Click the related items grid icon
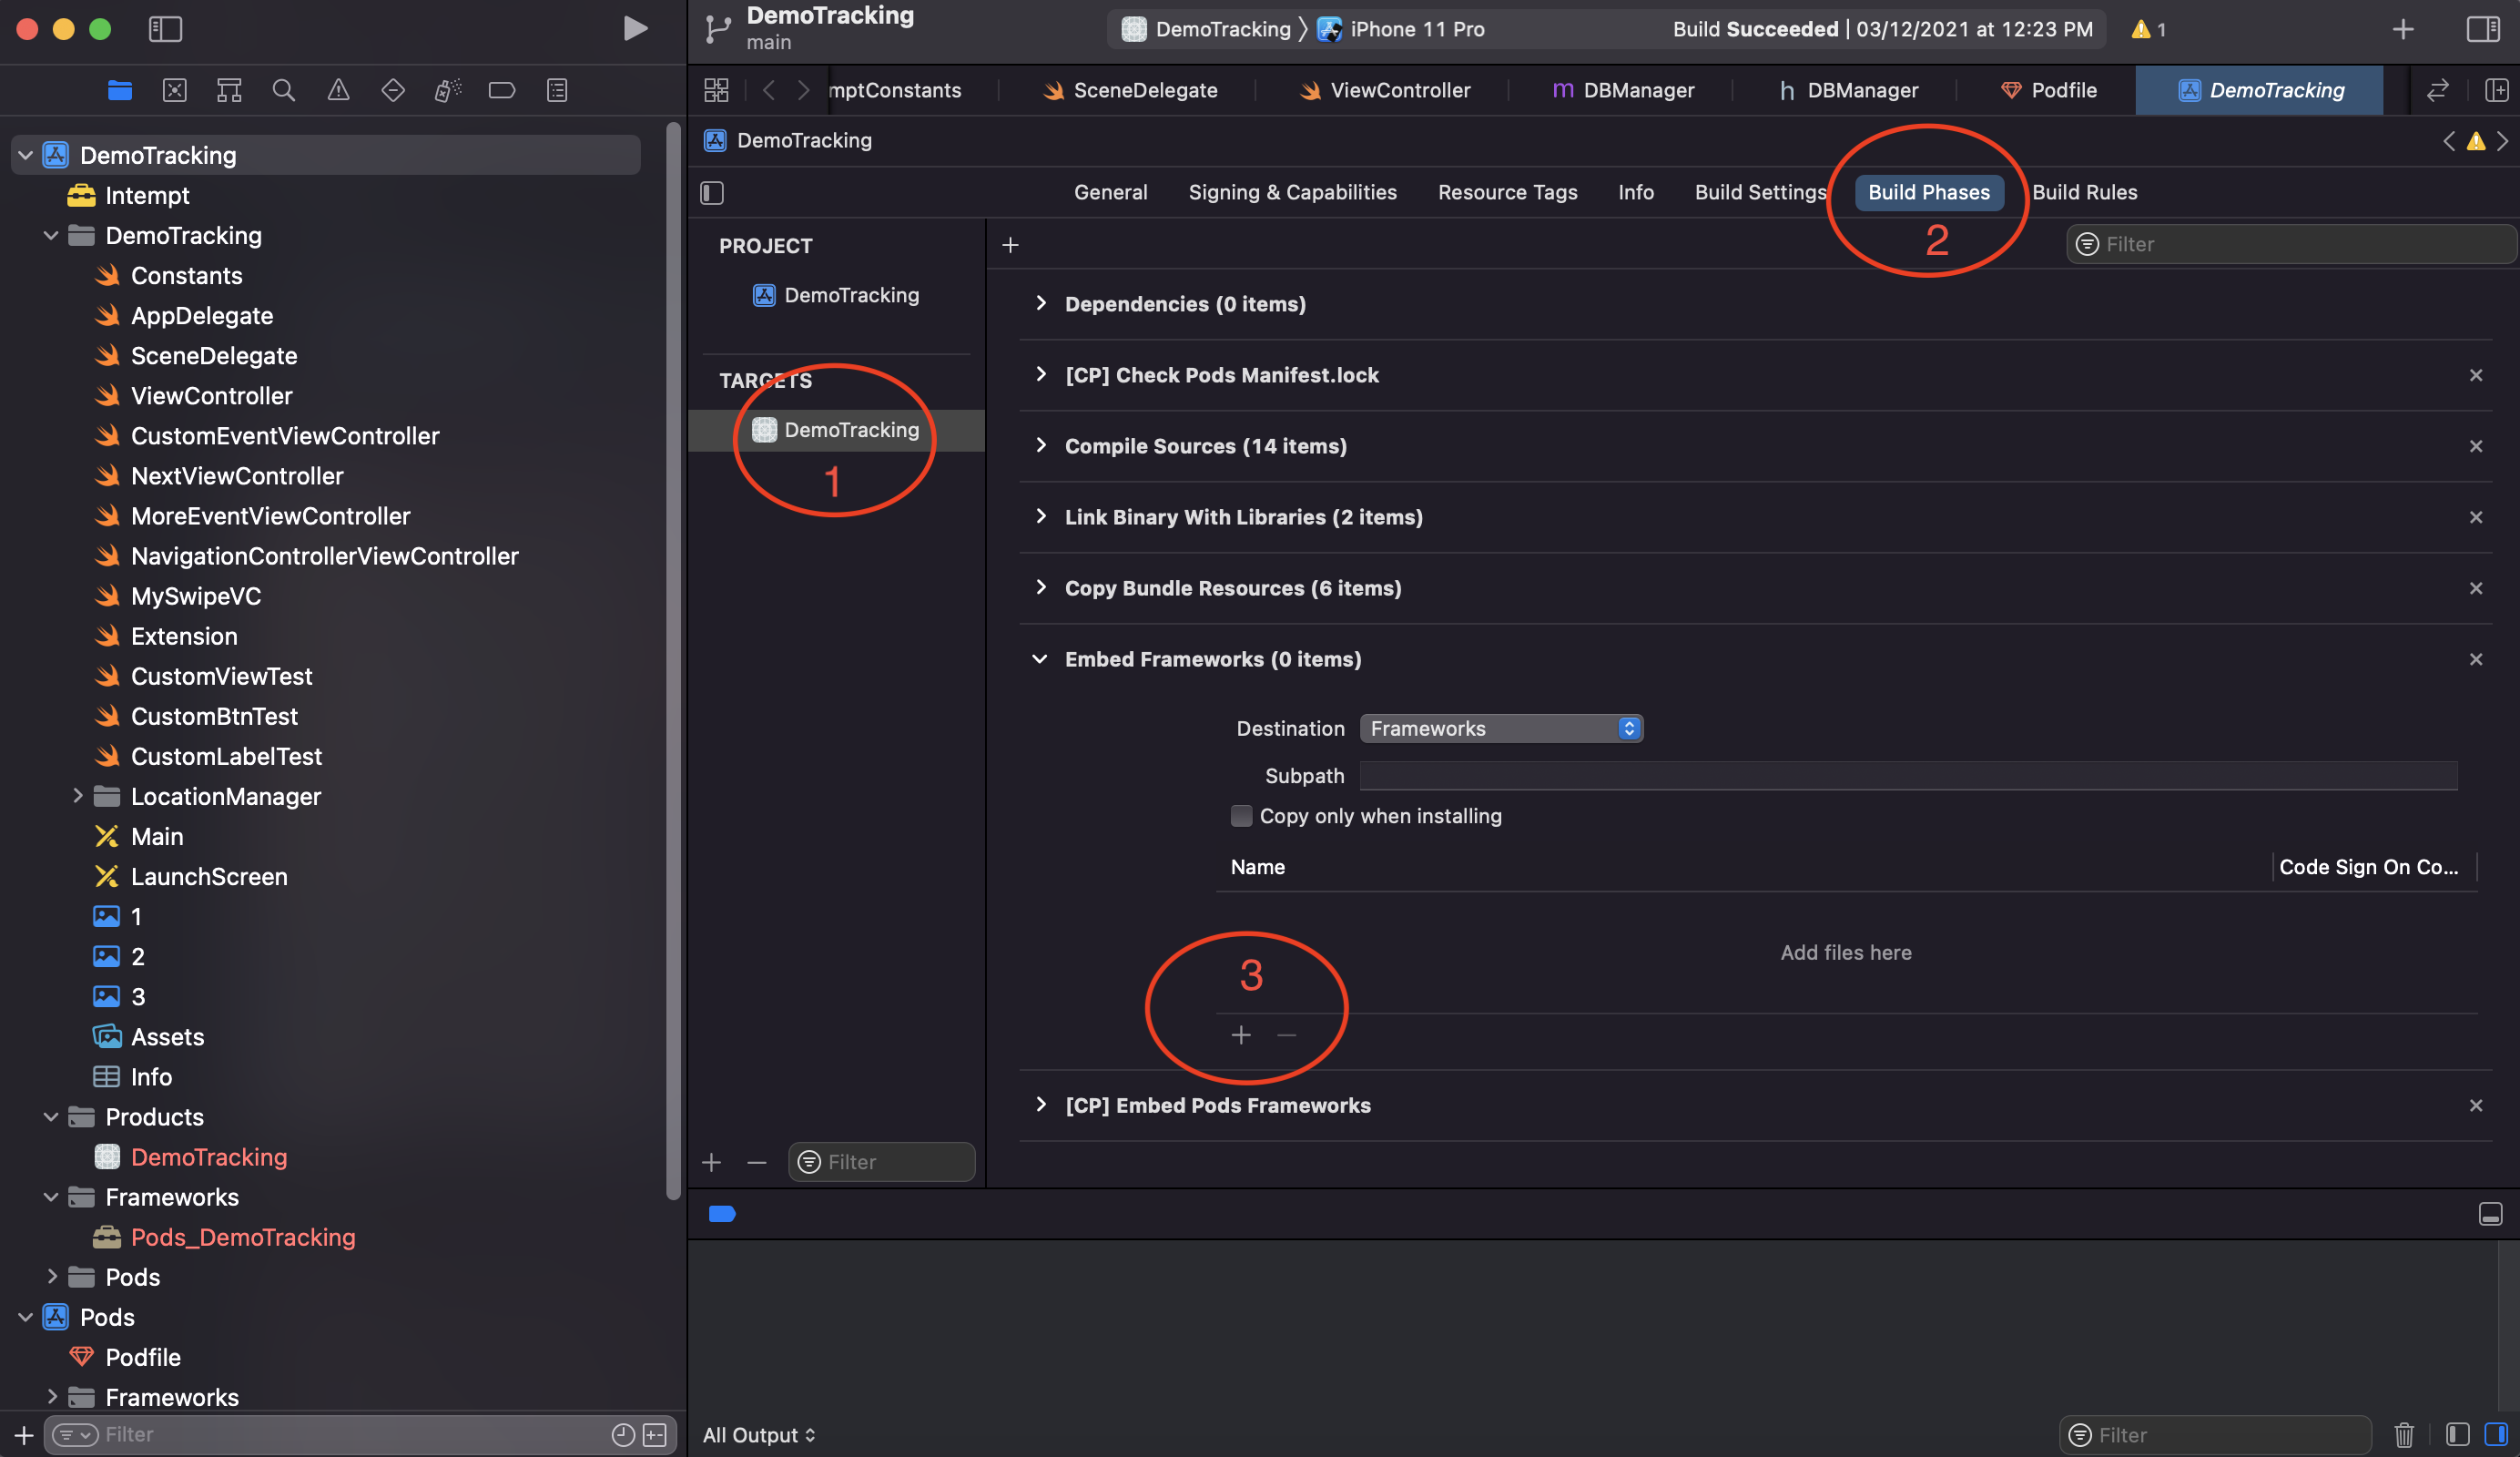Screen dimensions: 2520x1457 pos(716,90)
